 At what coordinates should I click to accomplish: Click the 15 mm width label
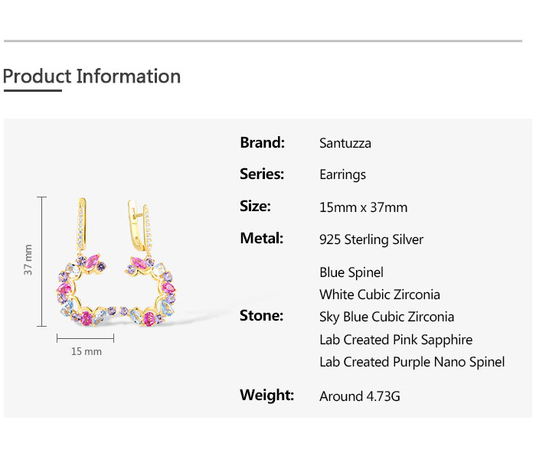pyautogui.click(x=86, y=351)
